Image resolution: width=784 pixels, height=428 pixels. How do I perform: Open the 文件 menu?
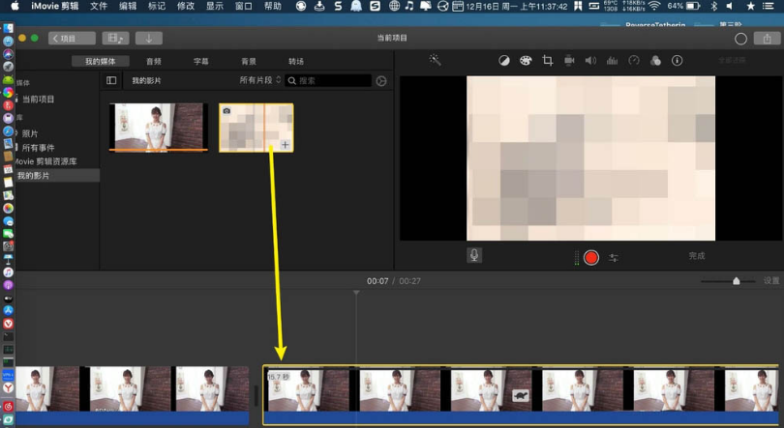[99, 6]
